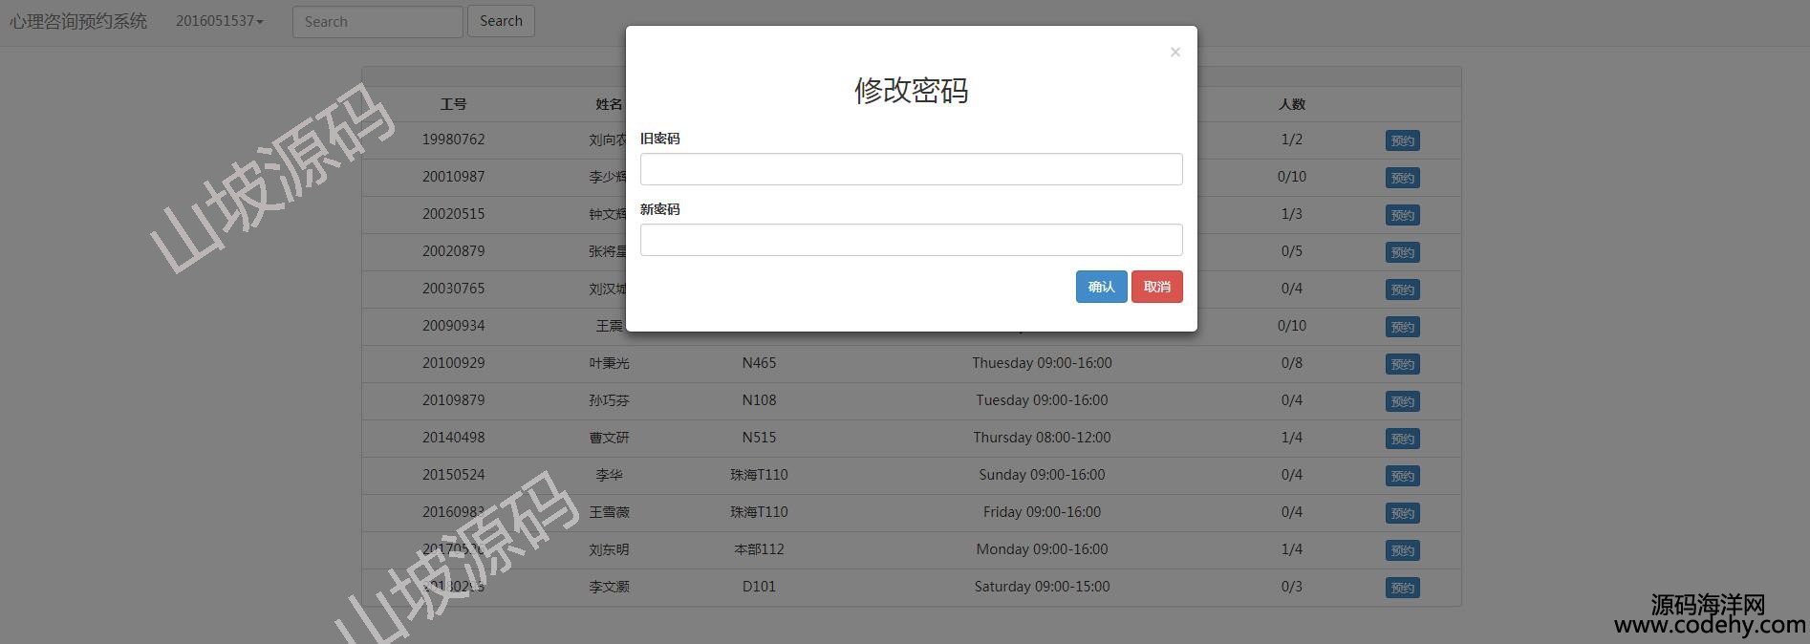Book appointment in the 20020879 row

click(1402, 252)
